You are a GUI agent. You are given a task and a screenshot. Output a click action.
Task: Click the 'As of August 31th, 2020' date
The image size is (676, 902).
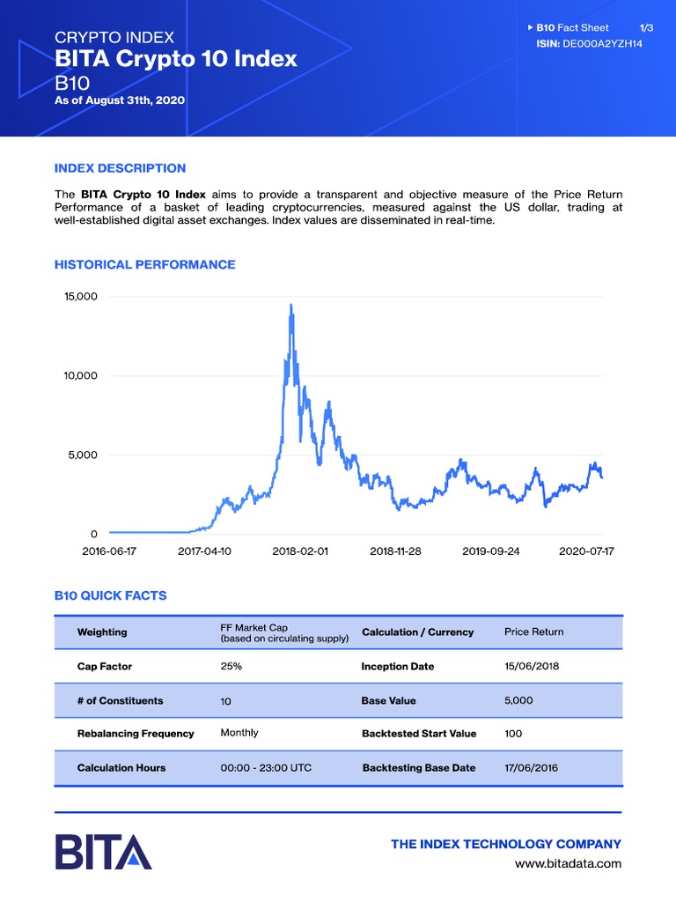120,100
